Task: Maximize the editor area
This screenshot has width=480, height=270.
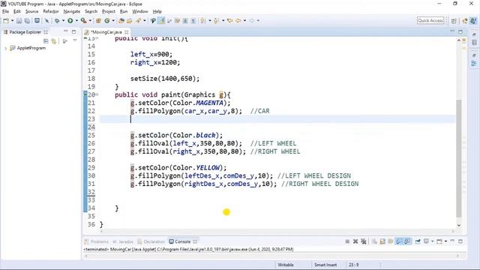Action: (x=460, y=31)
